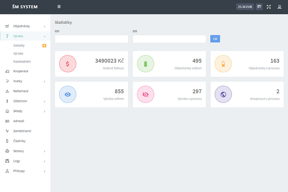Click the purple globe cooperation icon
This screenshot has height=192, width=288.
(223, 94)
